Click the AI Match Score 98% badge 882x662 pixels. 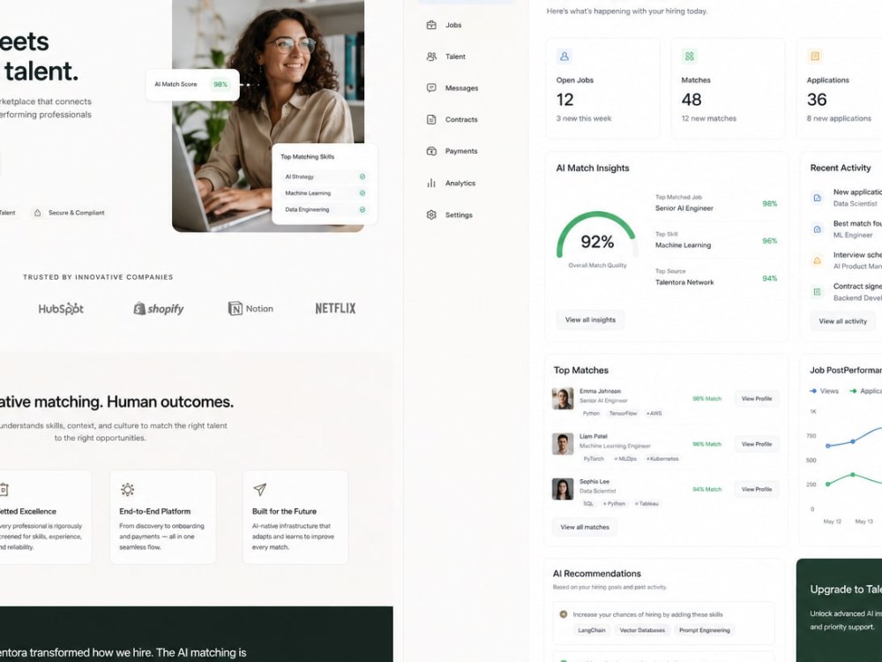pos(220,85)
